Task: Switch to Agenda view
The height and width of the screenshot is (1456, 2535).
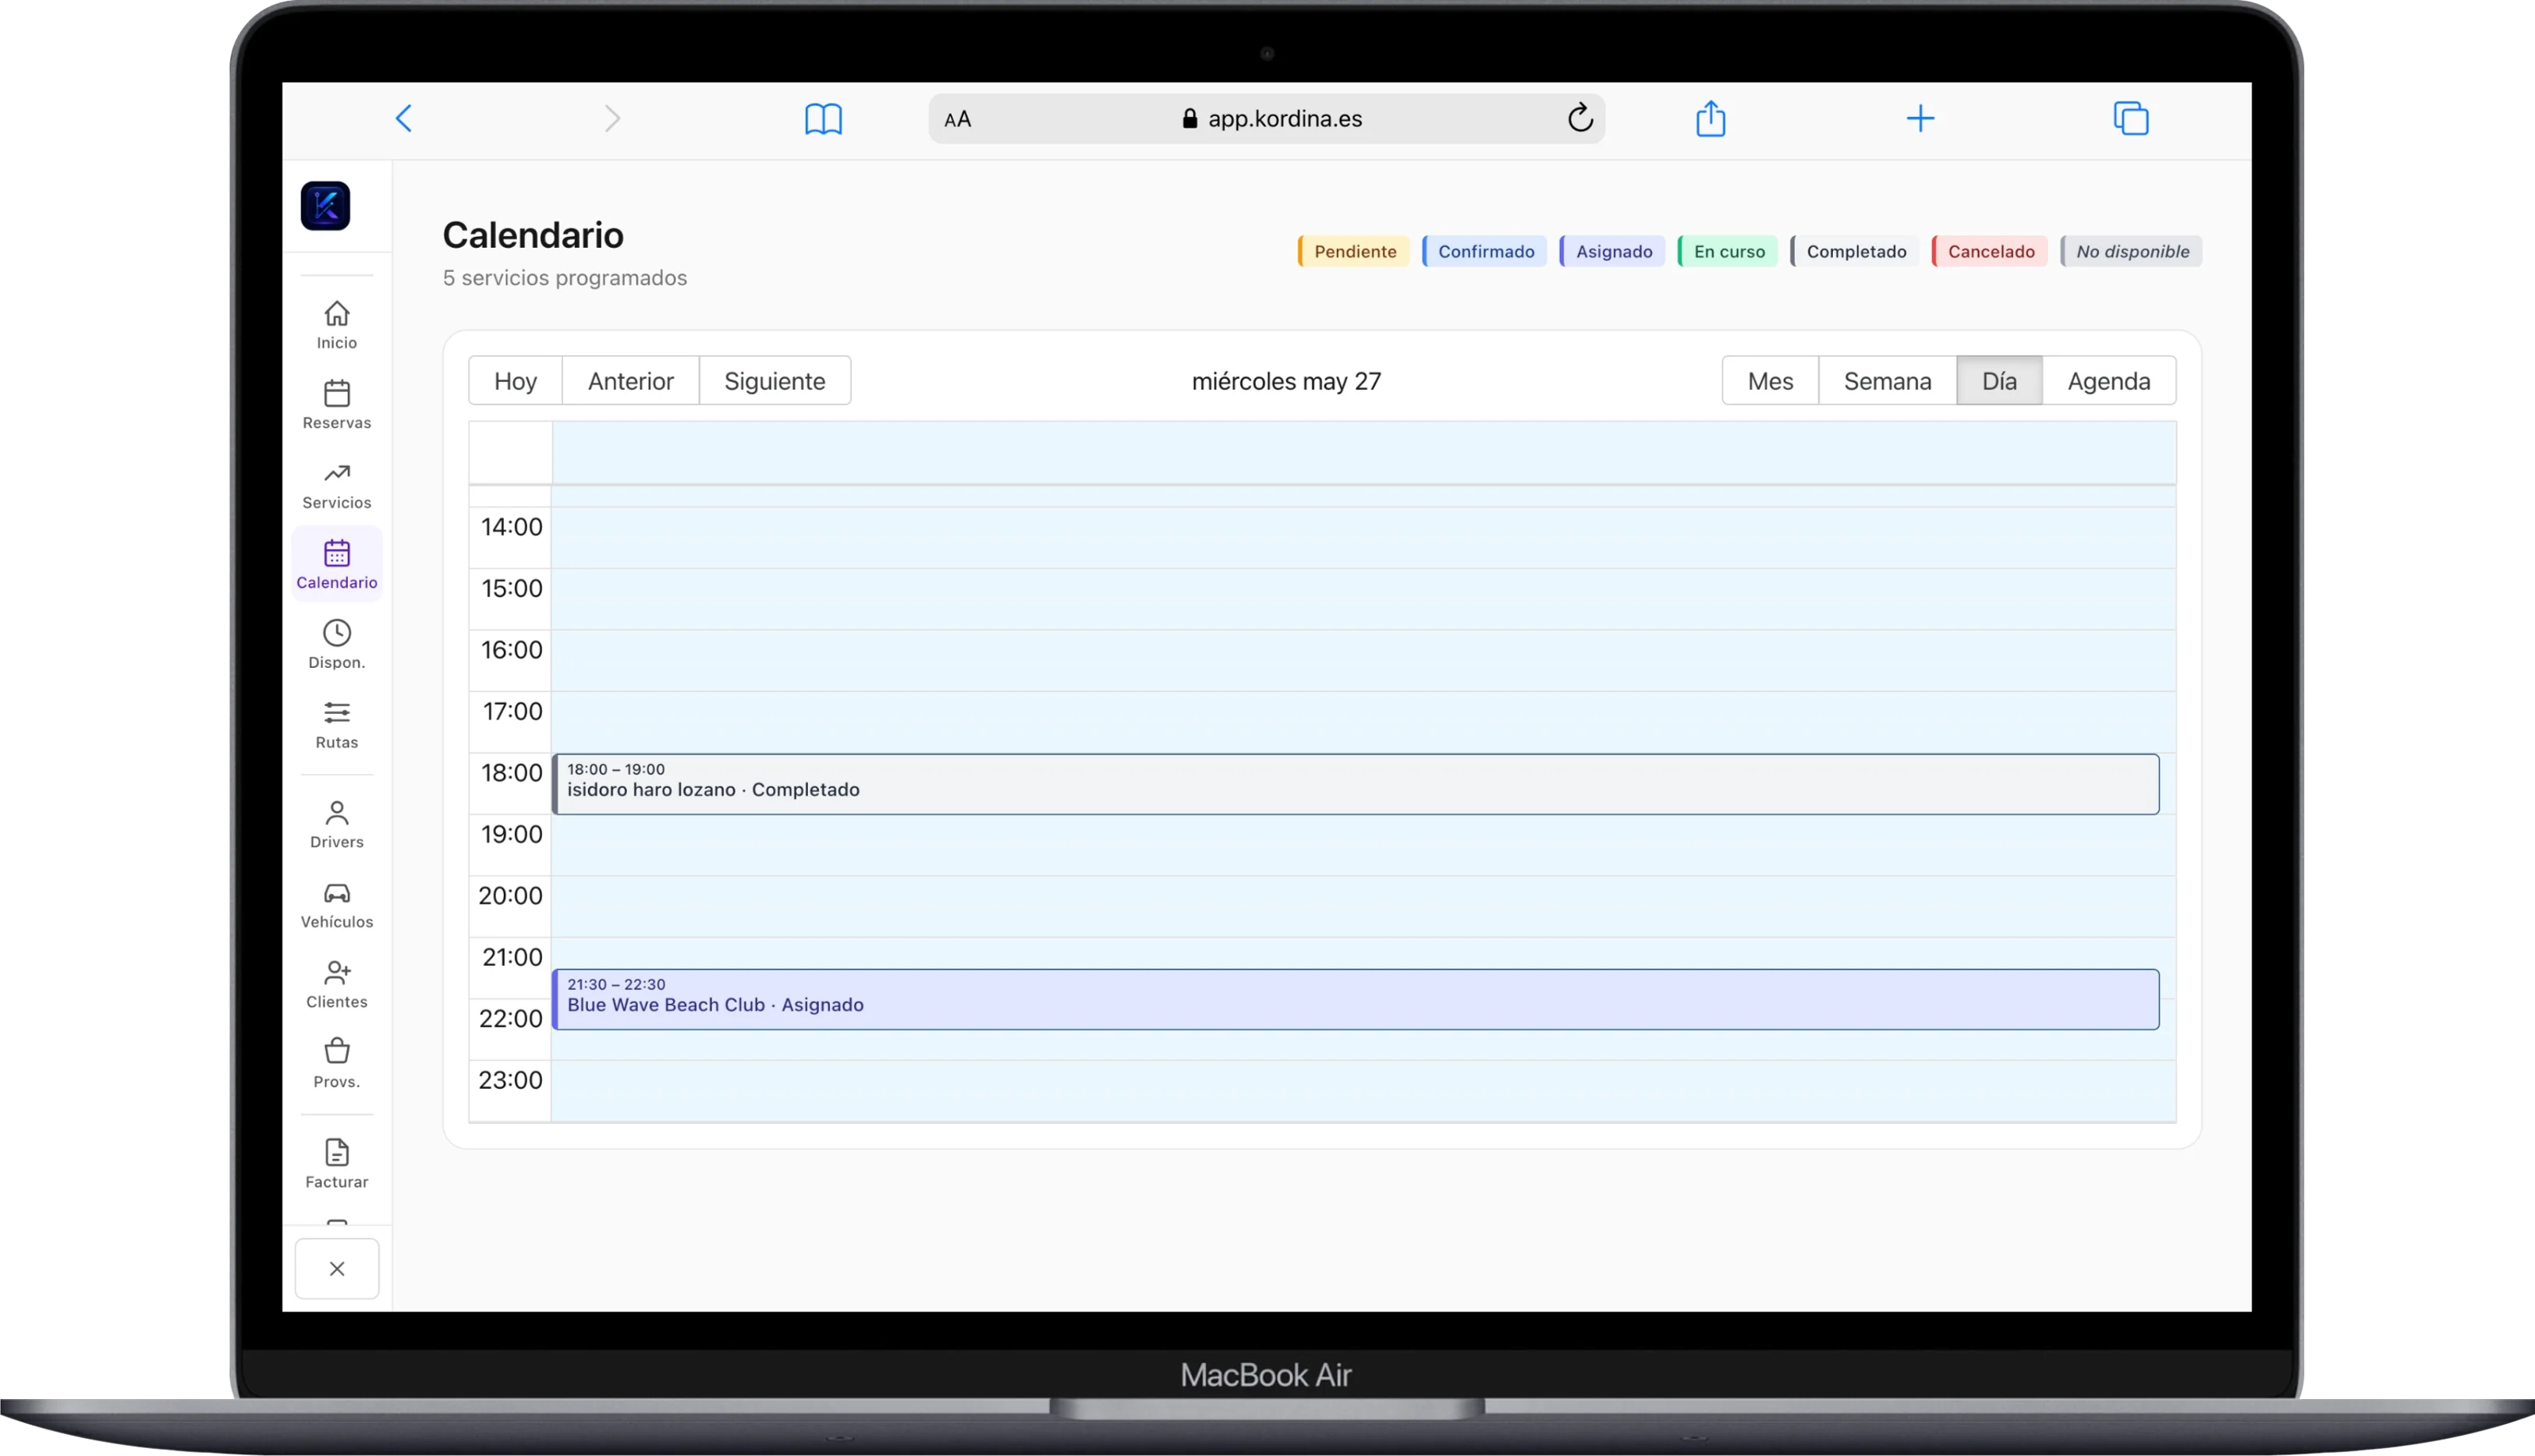Action: 2109,381
